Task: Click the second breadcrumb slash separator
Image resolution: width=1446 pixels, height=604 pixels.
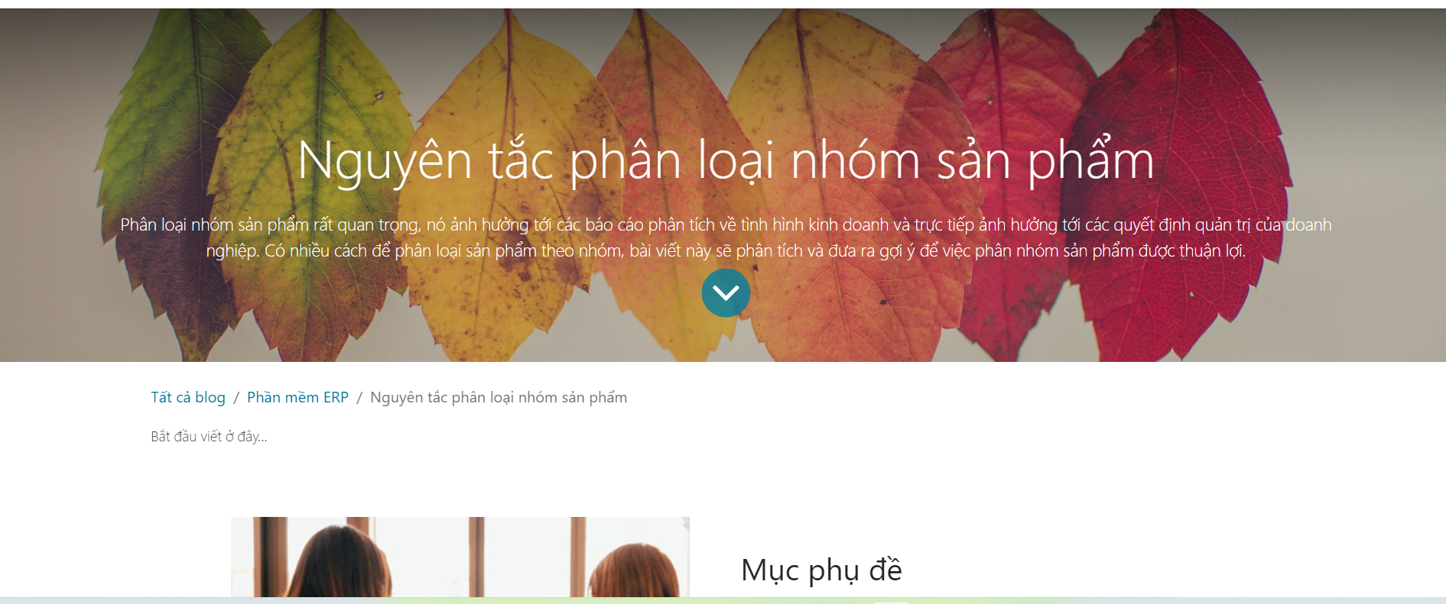Action: point(359,398)
